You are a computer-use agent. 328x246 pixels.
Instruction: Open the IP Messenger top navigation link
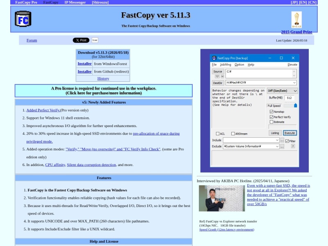pyautogui.click(x=75, y=2)
